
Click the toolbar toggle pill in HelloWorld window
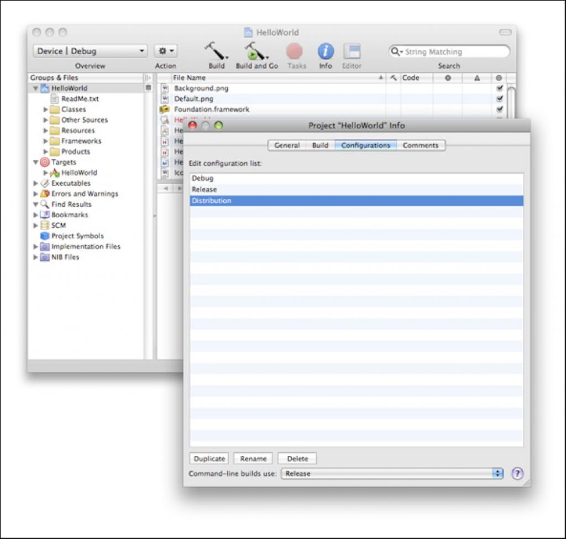[505, 33]
